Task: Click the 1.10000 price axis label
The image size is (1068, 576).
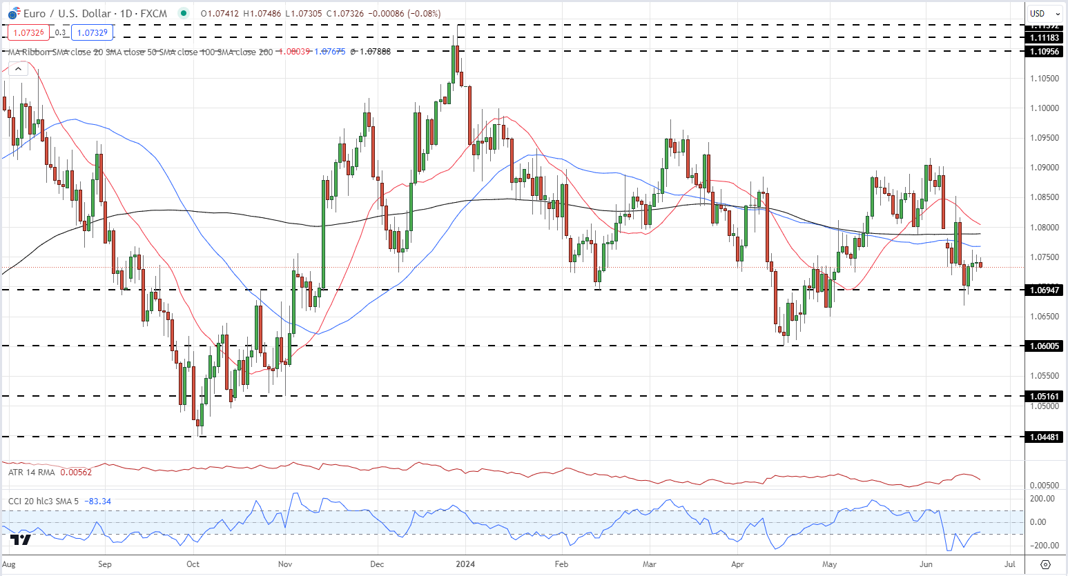Action: [1045, 108]
